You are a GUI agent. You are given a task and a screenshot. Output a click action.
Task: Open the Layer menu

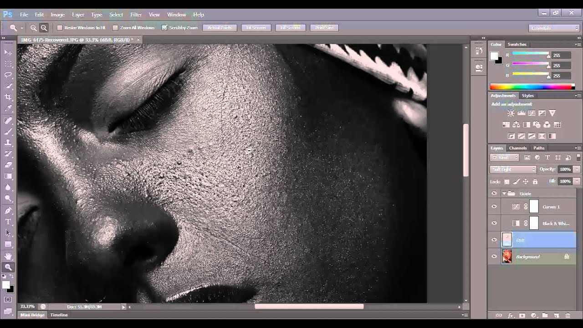78,15
